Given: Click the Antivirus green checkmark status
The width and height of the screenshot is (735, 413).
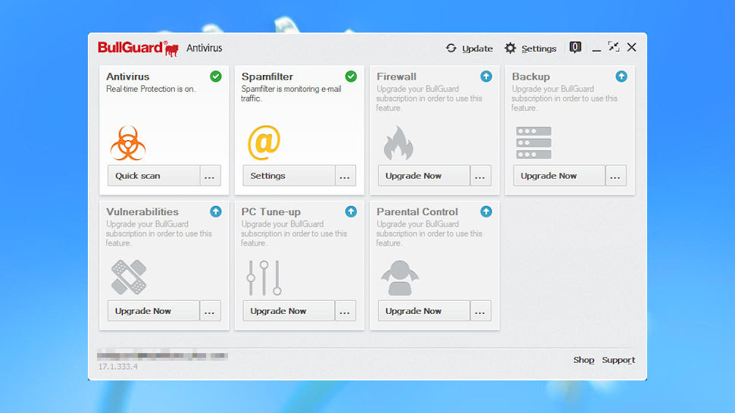Looking at the screenshot, I should click(x=216, y=77).
